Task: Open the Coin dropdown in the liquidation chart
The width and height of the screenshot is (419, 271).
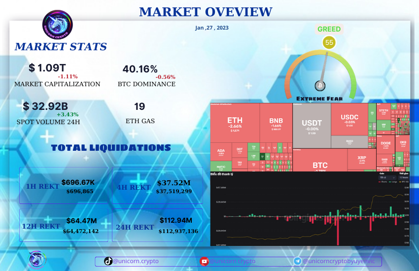Action: tap(387, 177)
